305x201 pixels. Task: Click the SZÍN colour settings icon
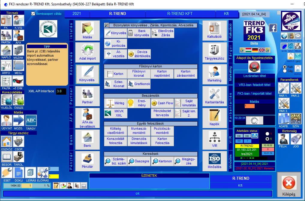pyautogui.click(x=296, y=119)
